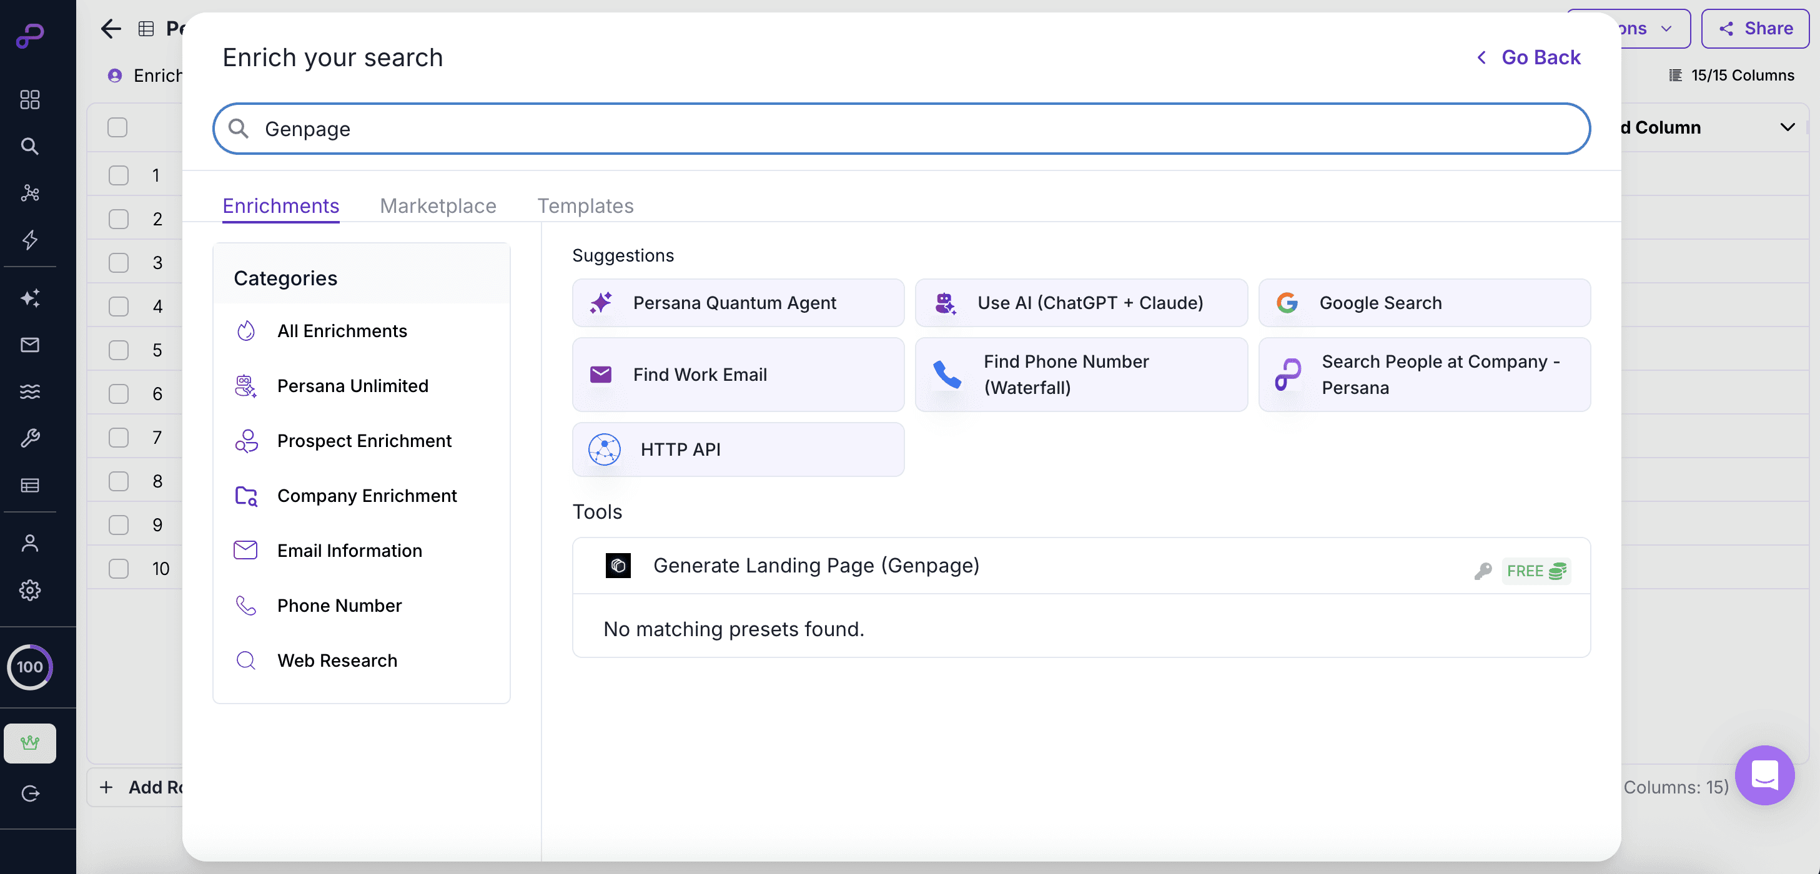
Task: Toggle the select-all header checkbox
Action: click(117, 128)
